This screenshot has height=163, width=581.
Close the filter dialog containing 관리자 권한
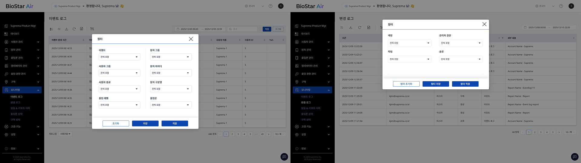(x=484, y=24)
